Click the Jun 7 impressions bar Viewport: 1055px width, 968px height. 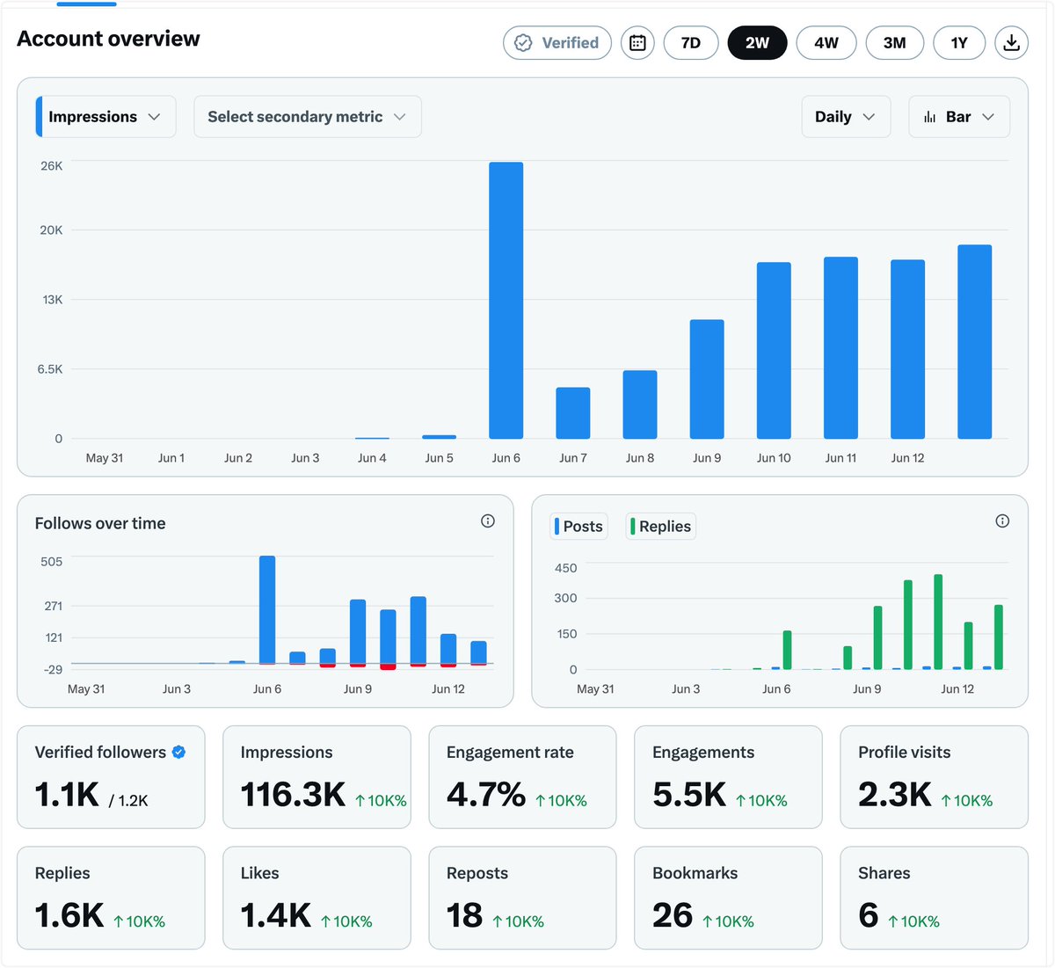click(x=573, y=413)
